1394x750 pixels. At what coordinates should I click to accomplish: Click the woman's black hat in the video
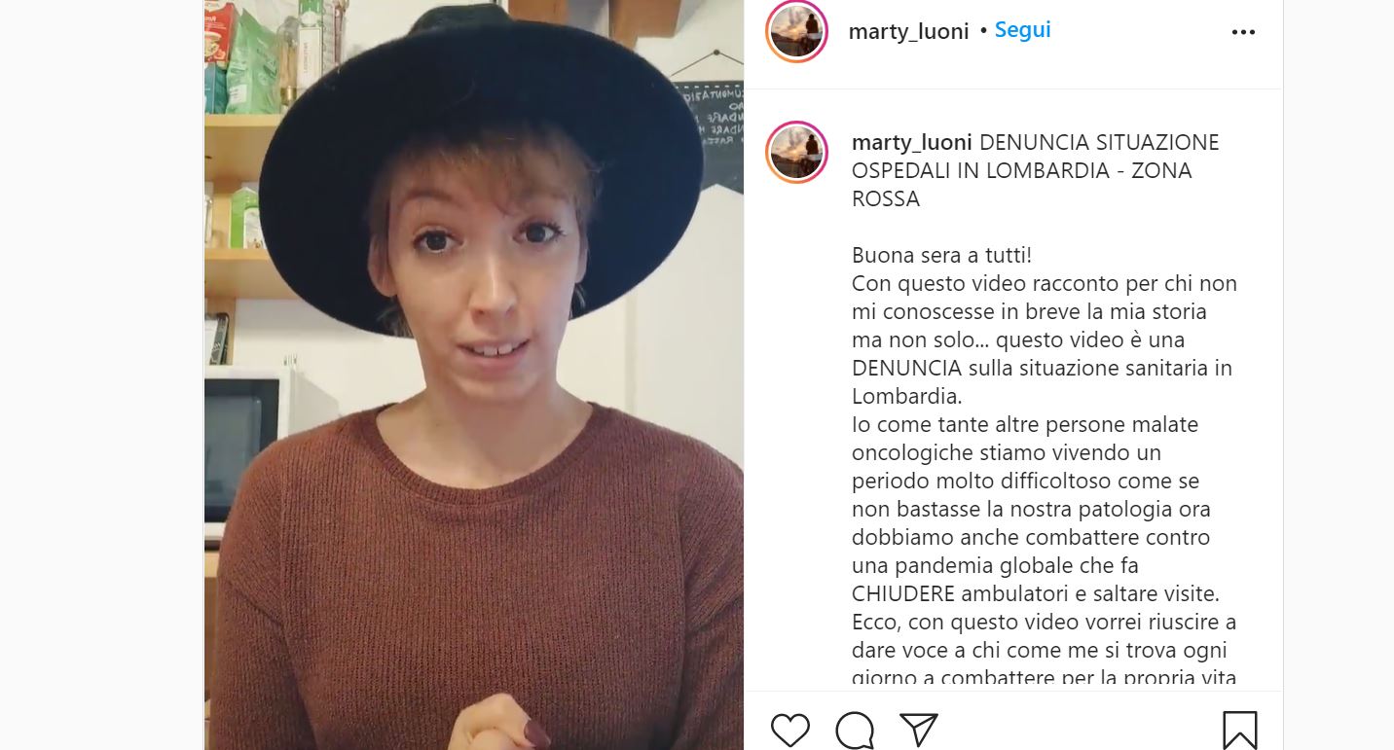tap(480, 146)
